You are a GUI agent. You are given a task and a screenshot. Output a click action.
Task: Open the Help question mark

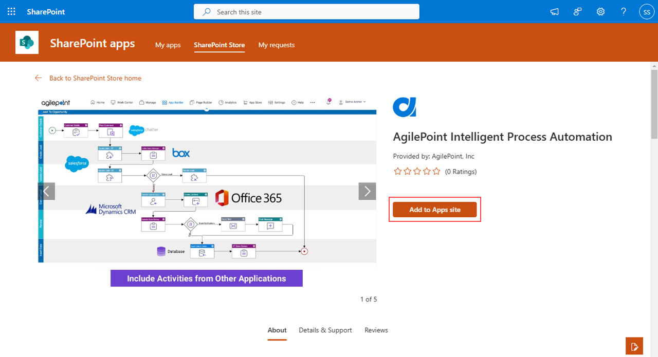[624, 12]
